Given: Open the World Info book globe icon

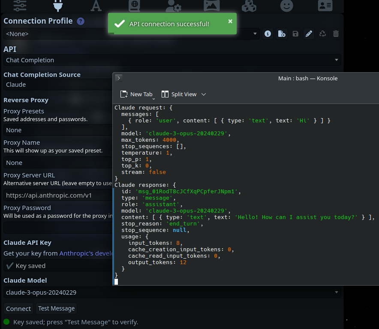Looking at the screenshot, I should (x=134, y=5).
